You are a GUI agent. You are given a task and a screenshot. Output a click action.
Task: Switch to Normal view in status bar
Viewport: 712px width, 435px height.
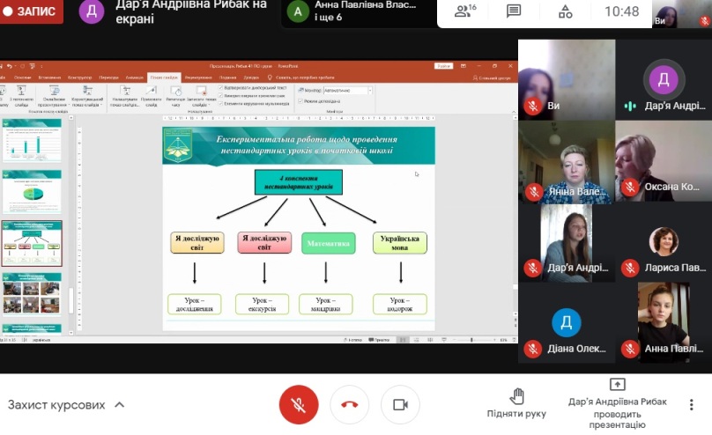pos(403,340)
